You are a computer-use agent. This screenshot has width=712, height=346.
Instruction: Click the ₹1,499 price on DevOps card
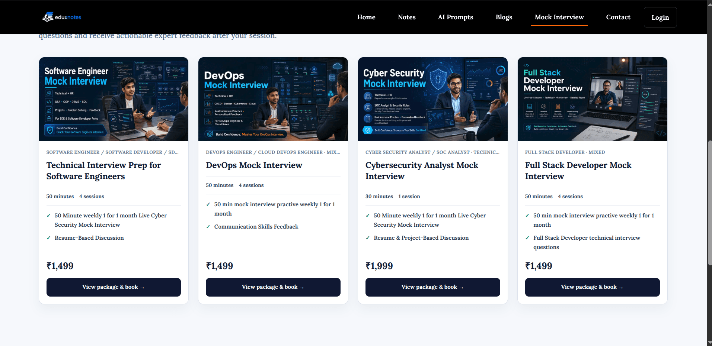[x=220, y=266]
